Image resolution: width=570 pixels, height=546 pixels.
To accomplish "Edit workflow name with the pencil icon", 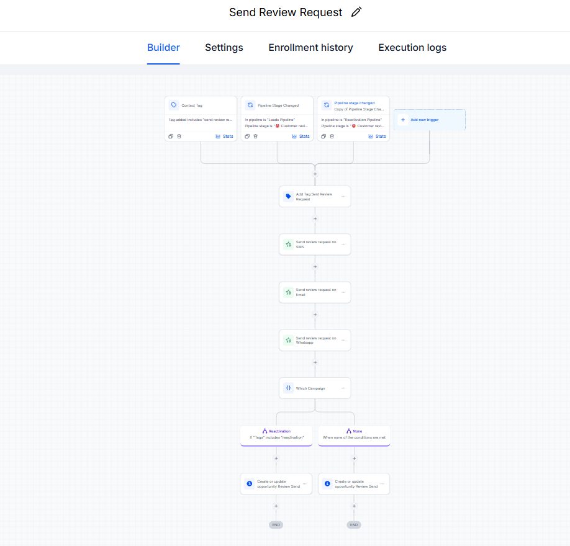I will [356, 12].
